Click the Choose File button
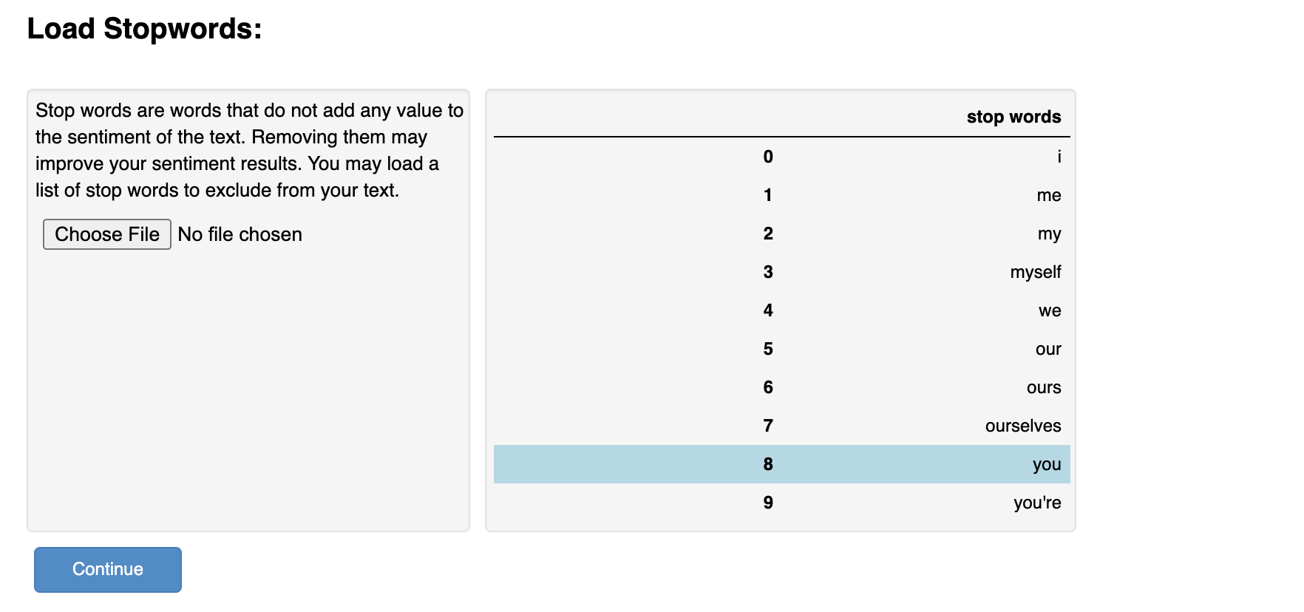The height and width of the screenshot is (612, 1304). [x=107, y=234]
